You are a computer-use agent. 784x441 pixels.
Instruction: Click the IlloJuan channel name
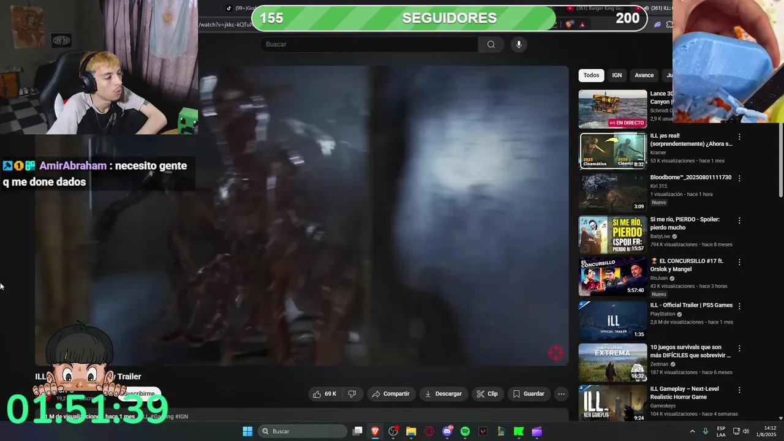(659, 278)
